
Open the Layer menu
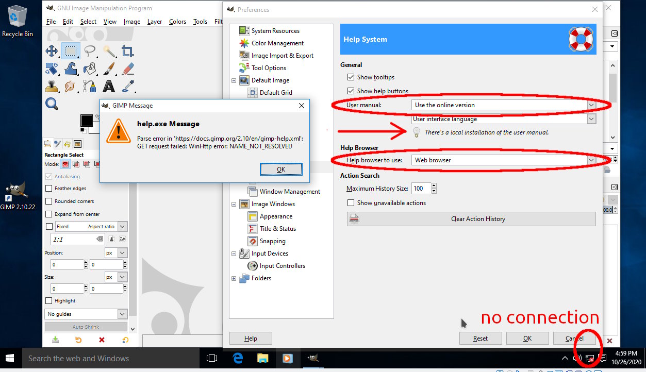pos(154,22)
